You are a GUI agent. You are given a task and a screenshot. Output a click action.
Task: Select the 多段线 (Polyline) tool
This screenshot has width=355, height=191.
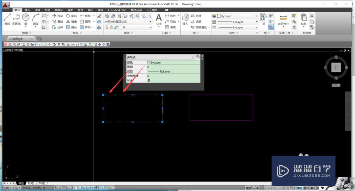click(16, 19)
